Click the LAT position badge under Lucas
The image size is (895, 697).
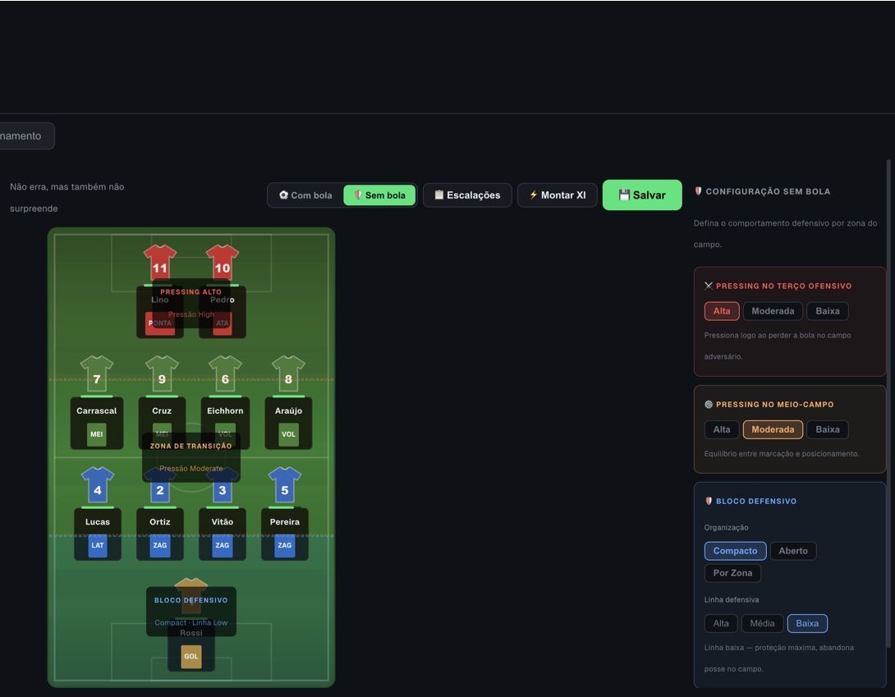(x=98, y=546)
